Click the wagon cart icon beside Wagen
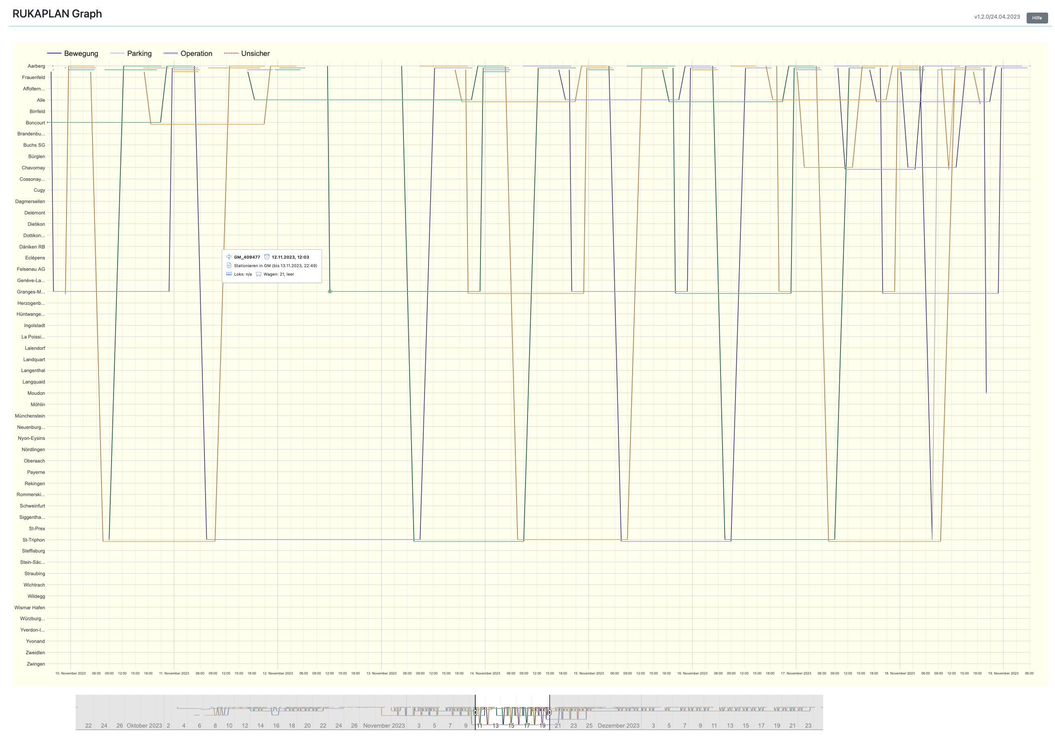Screen dimensions: 1055x741 click(x=258, y=274)
